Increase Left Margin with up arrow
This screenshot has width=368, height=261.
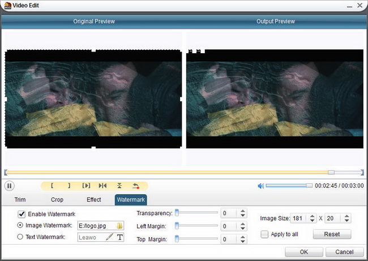pyautogui.click(x=243, y=224)
